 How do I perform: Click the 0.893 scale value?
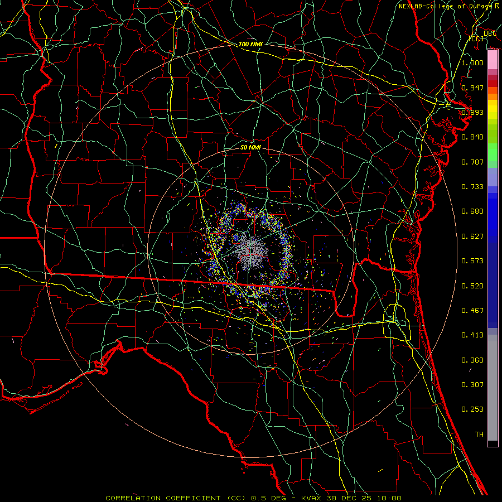(x=472, y=112)
